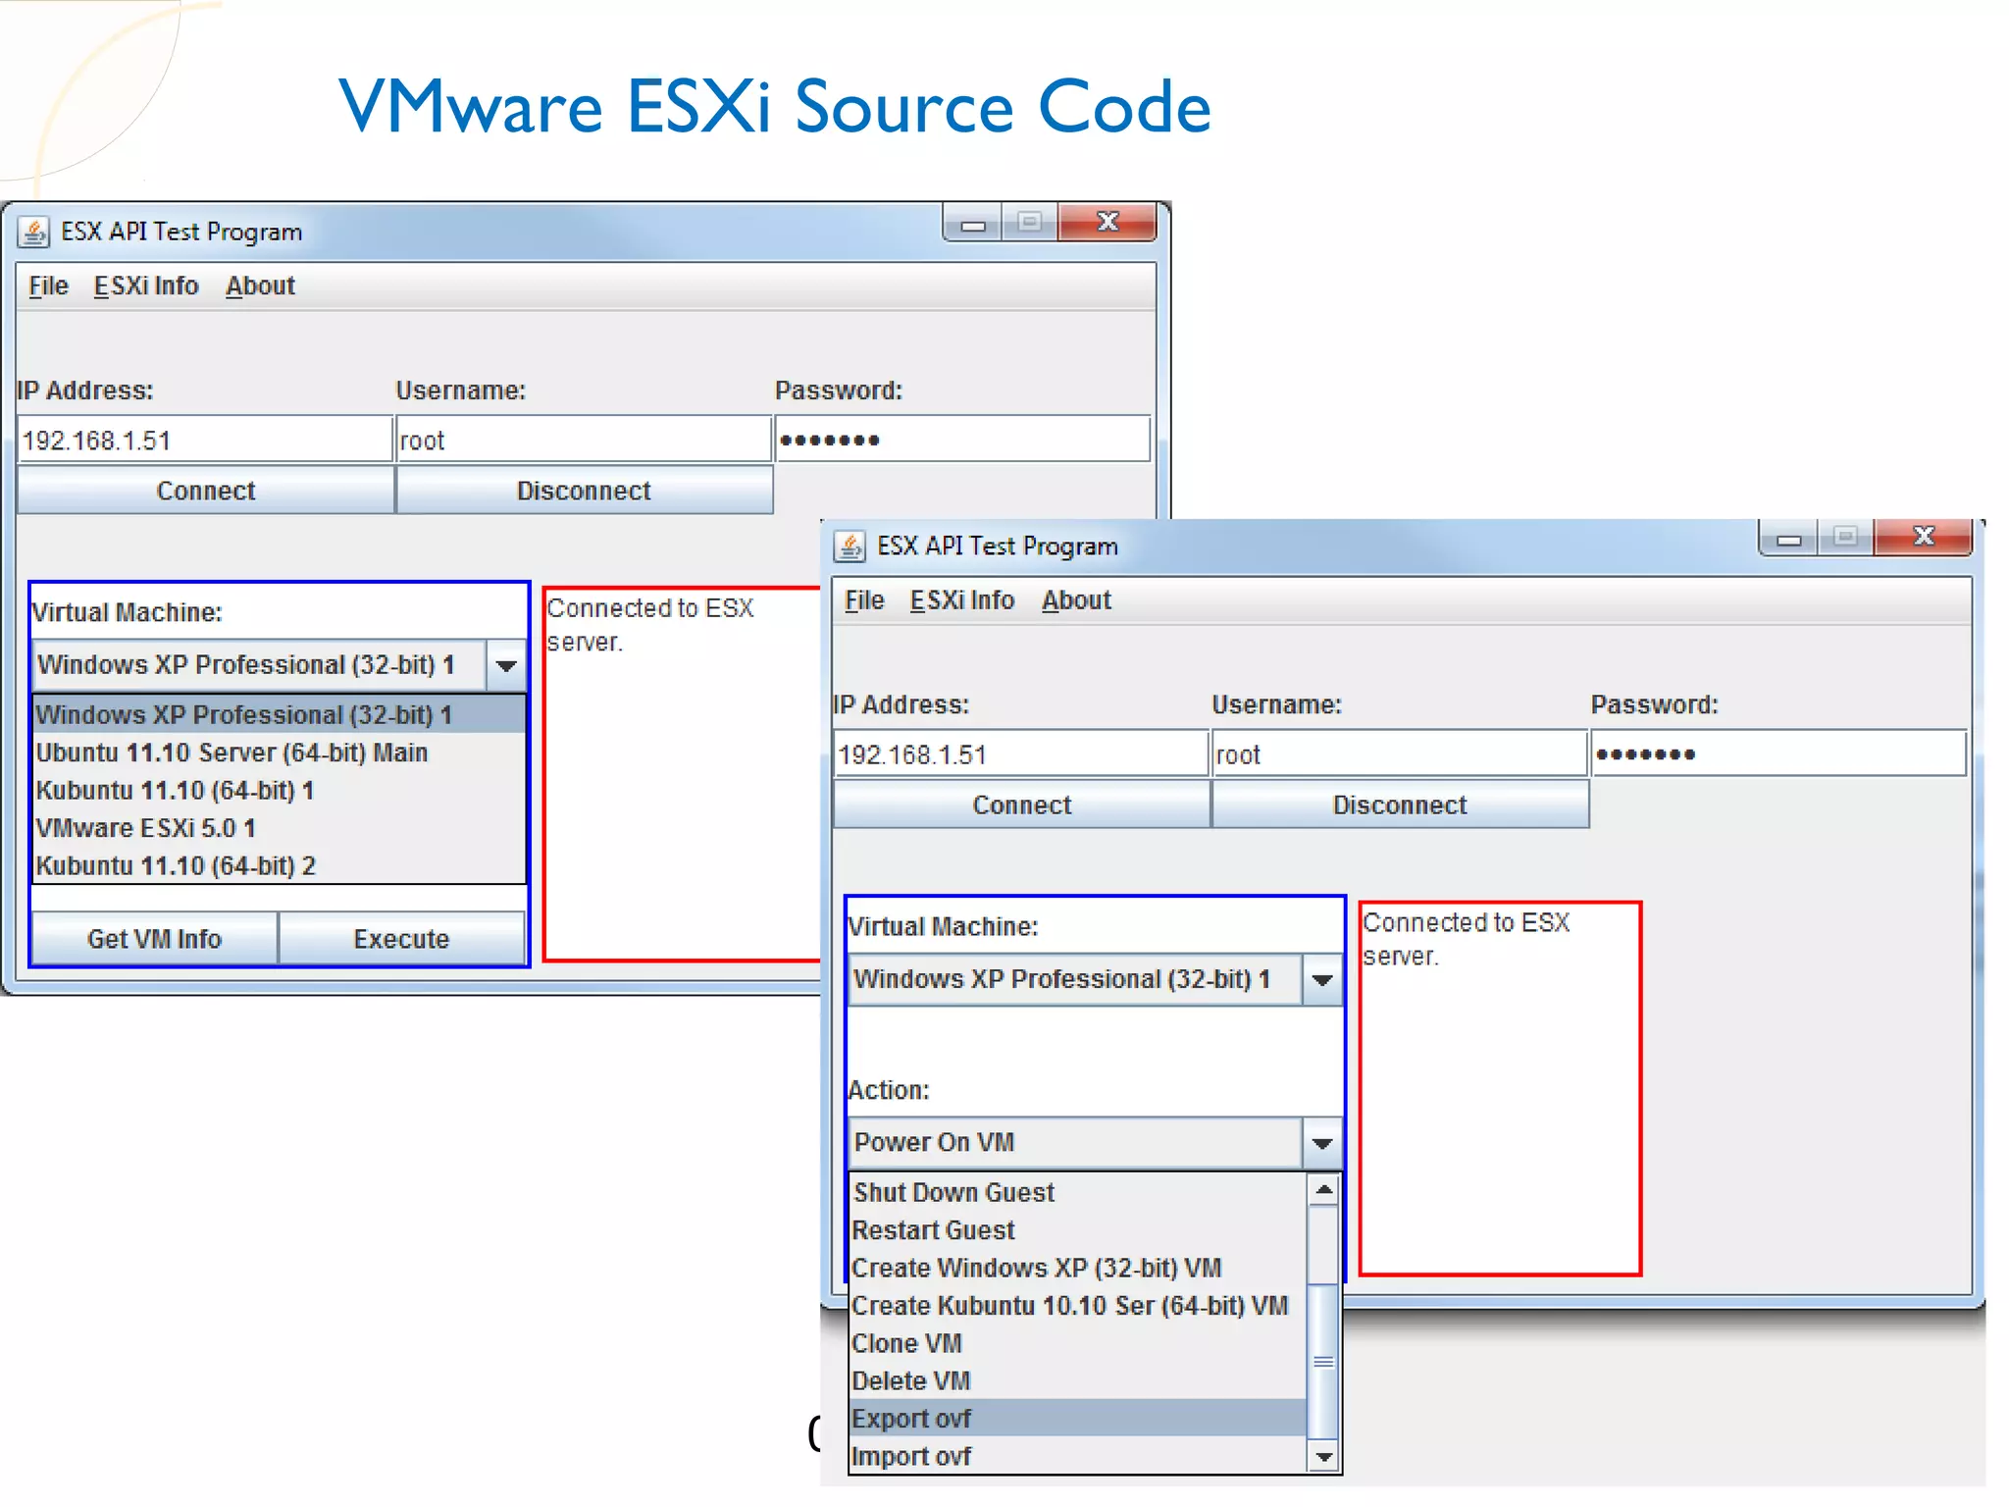Close the front ESX API Test Program window

[1923, 538]
